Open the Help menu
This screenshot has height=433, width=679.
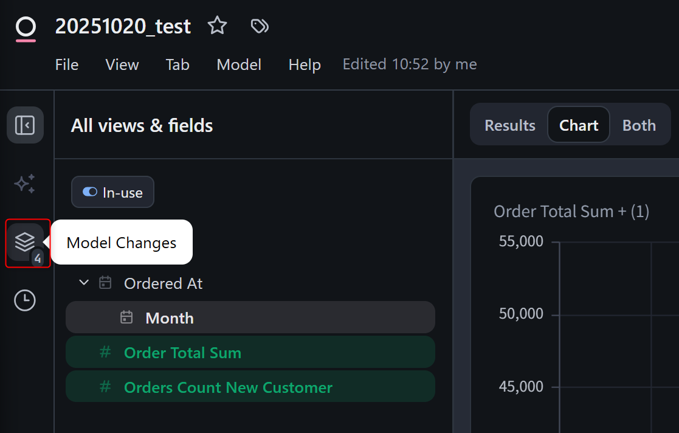(x=305, y=64)
